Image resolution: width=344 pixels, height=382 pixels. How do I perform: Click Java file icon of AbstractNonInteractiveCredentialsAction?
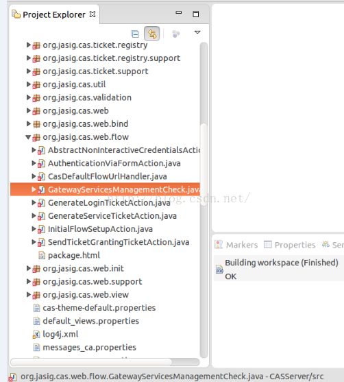tap(41, 150)
